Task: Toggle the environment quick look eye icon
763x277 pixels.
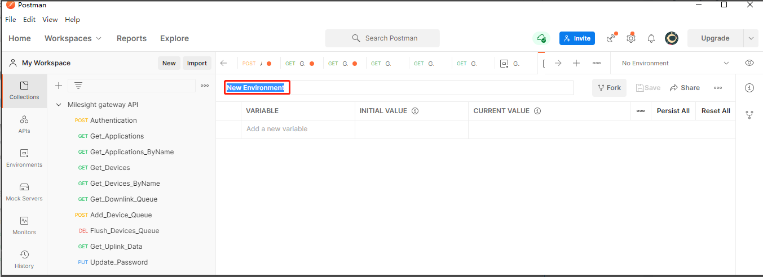Action: pos(749,63)
